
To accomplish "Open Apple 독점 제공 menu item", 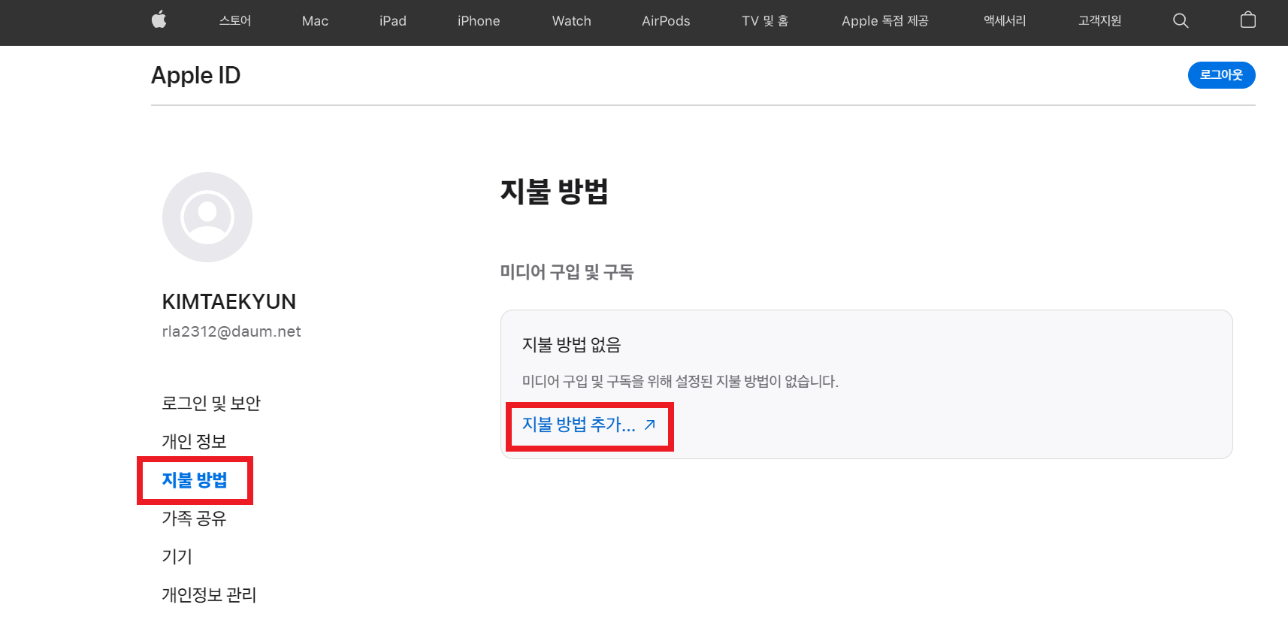I will tap(885, 21).
